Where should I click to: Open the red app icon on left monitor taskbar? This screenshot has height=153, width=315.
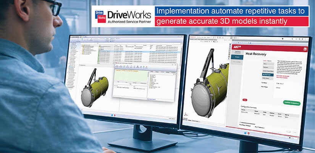pos(115,116)
